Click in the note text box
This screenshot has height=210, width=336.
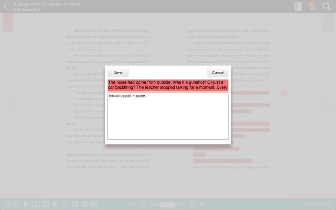click(x=168, y=116)
